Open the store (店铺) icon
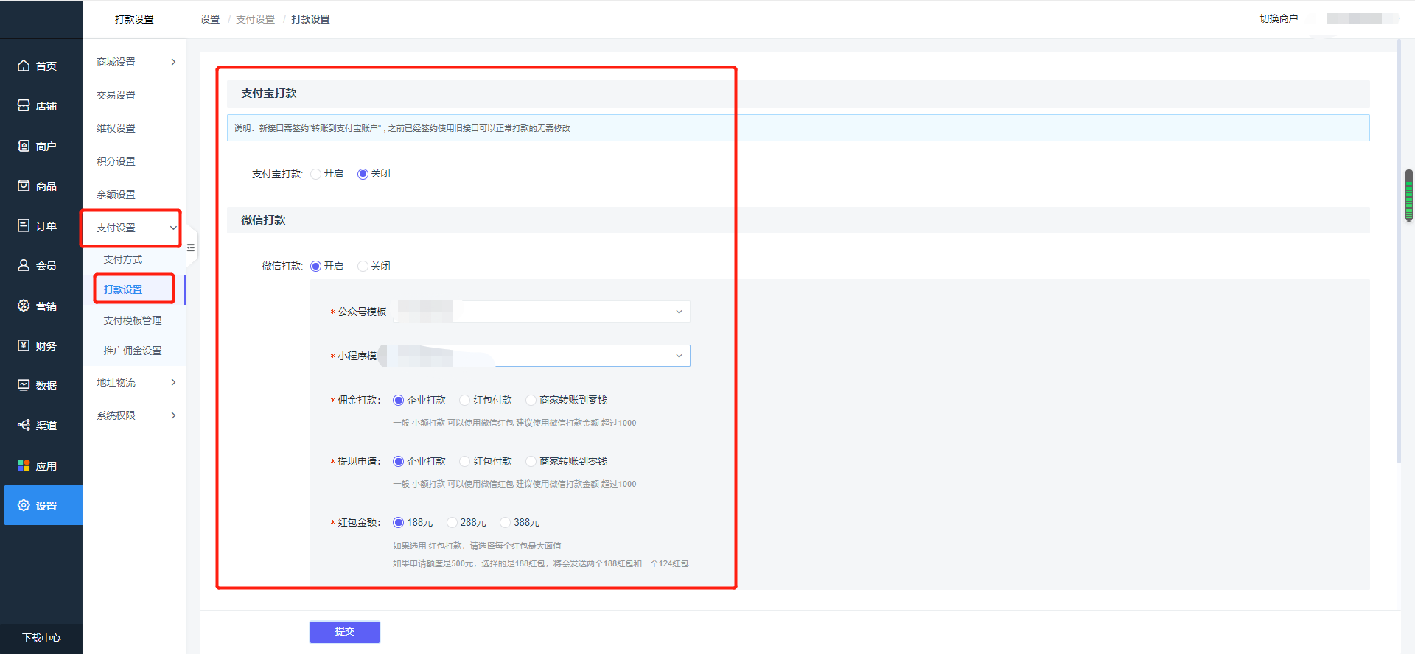This screenshot has height=654, width=1415. tap(24, 105)
